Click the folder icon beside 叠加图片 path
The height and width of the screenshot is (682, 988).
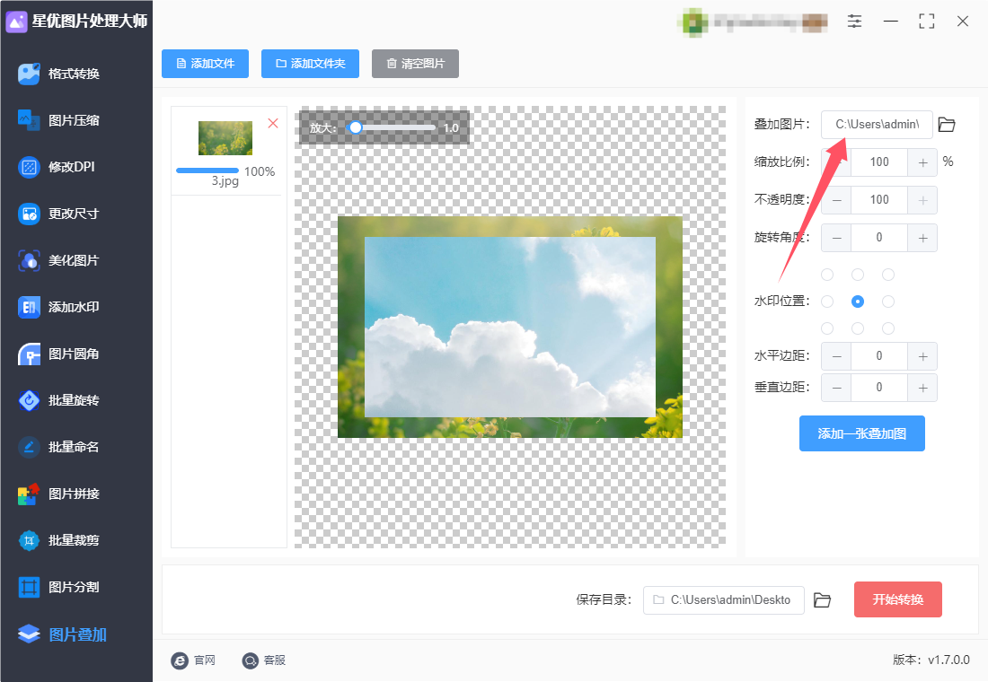pos(947,125)
